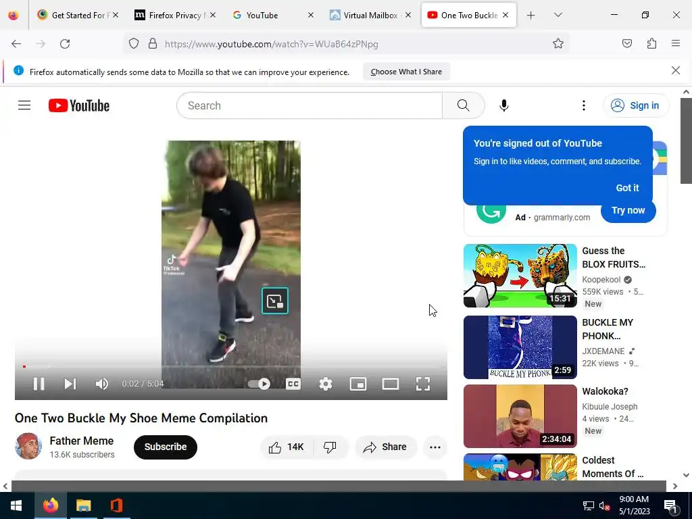The width and height of the screenshot is (692, 519).
Task: Skip to next video
Action: point(70,384)
